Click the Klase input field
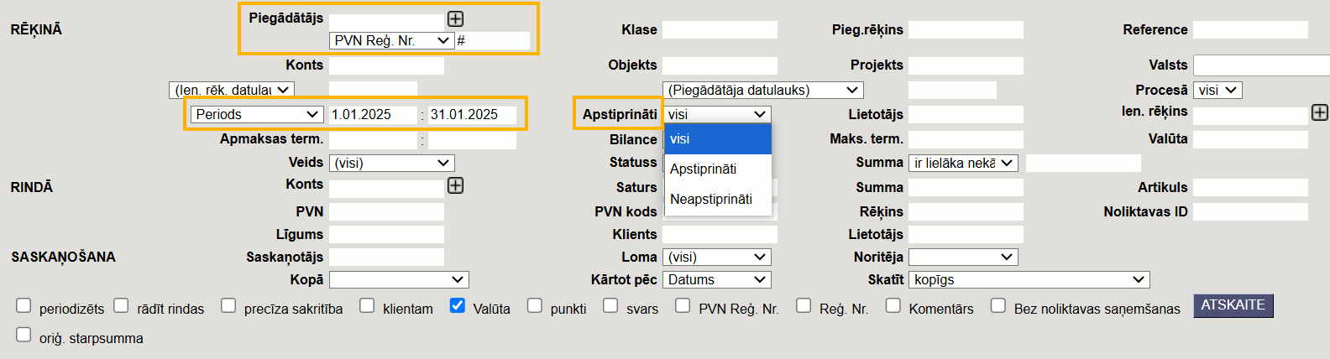Screen dimensions: 1330x359 pos(720,30)
